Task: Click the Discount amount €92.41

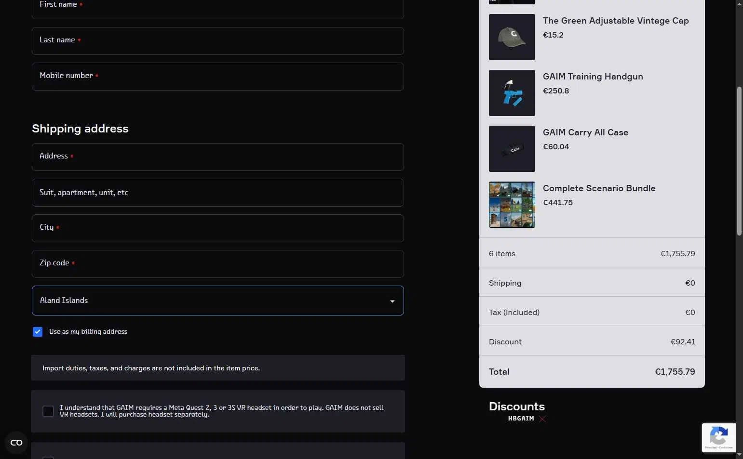Action: point(683,342)
